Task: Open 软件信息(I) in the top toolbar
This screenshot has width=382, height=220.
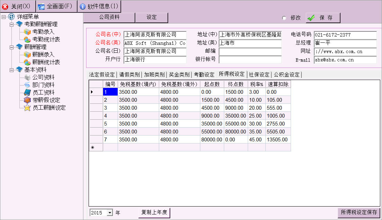Action: coord(100,7)
